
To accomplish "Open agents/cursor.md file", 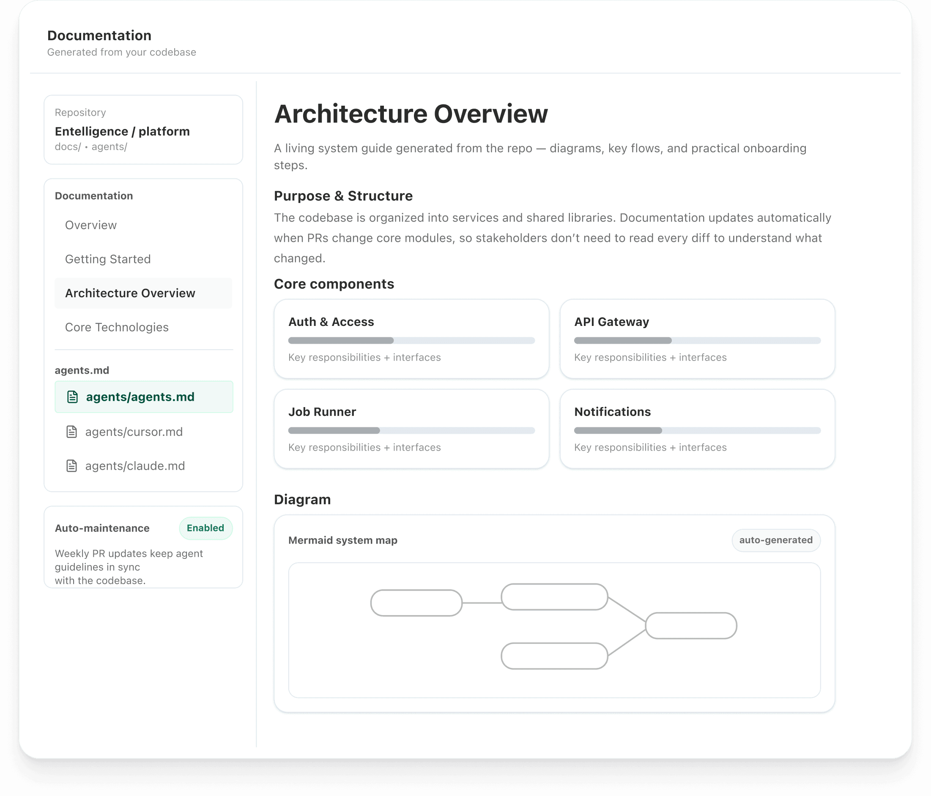I will (x=134, y=432).
